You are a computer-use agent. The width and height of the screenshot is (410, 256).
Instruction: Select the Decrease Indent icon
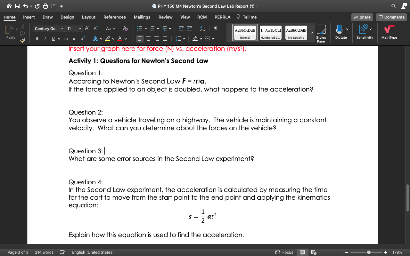(182, 28)
